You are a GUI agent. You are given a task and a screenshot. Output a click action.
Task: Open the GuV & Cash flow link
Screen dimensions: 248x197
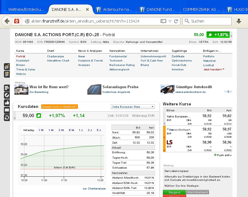pyautogui.click(x=152, y=61)
